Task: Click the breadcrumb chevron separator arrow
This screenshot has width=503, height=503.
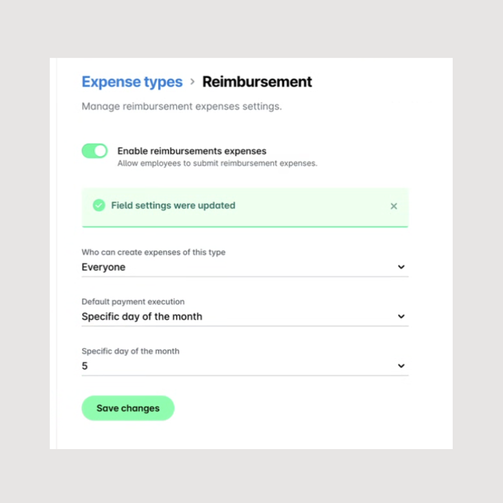Action: click(192, 82)
